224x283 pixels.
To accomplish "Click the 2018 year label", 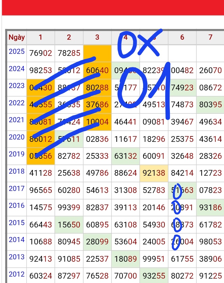I will coord(17,171).
